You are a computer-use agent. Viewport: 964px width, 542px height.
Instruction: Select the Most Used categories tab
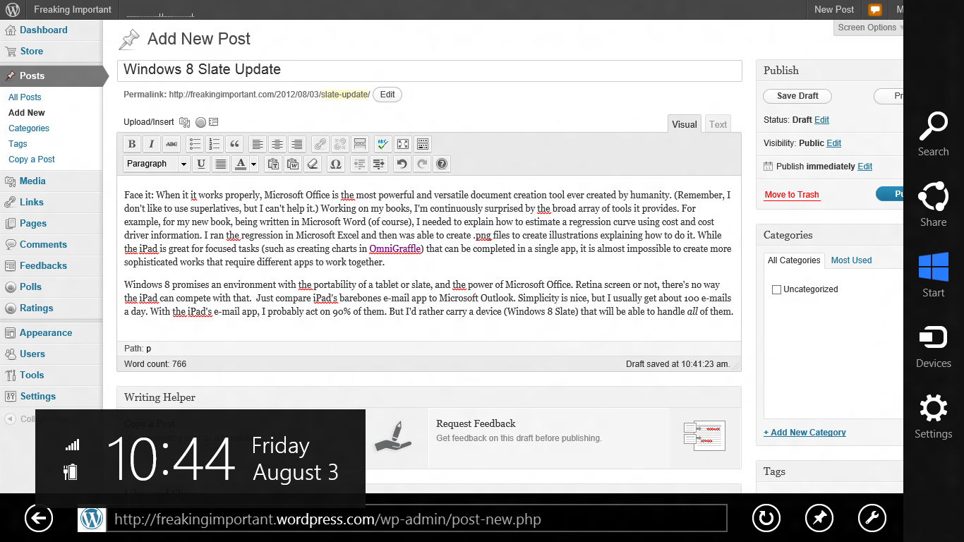[x=851, y=260]
